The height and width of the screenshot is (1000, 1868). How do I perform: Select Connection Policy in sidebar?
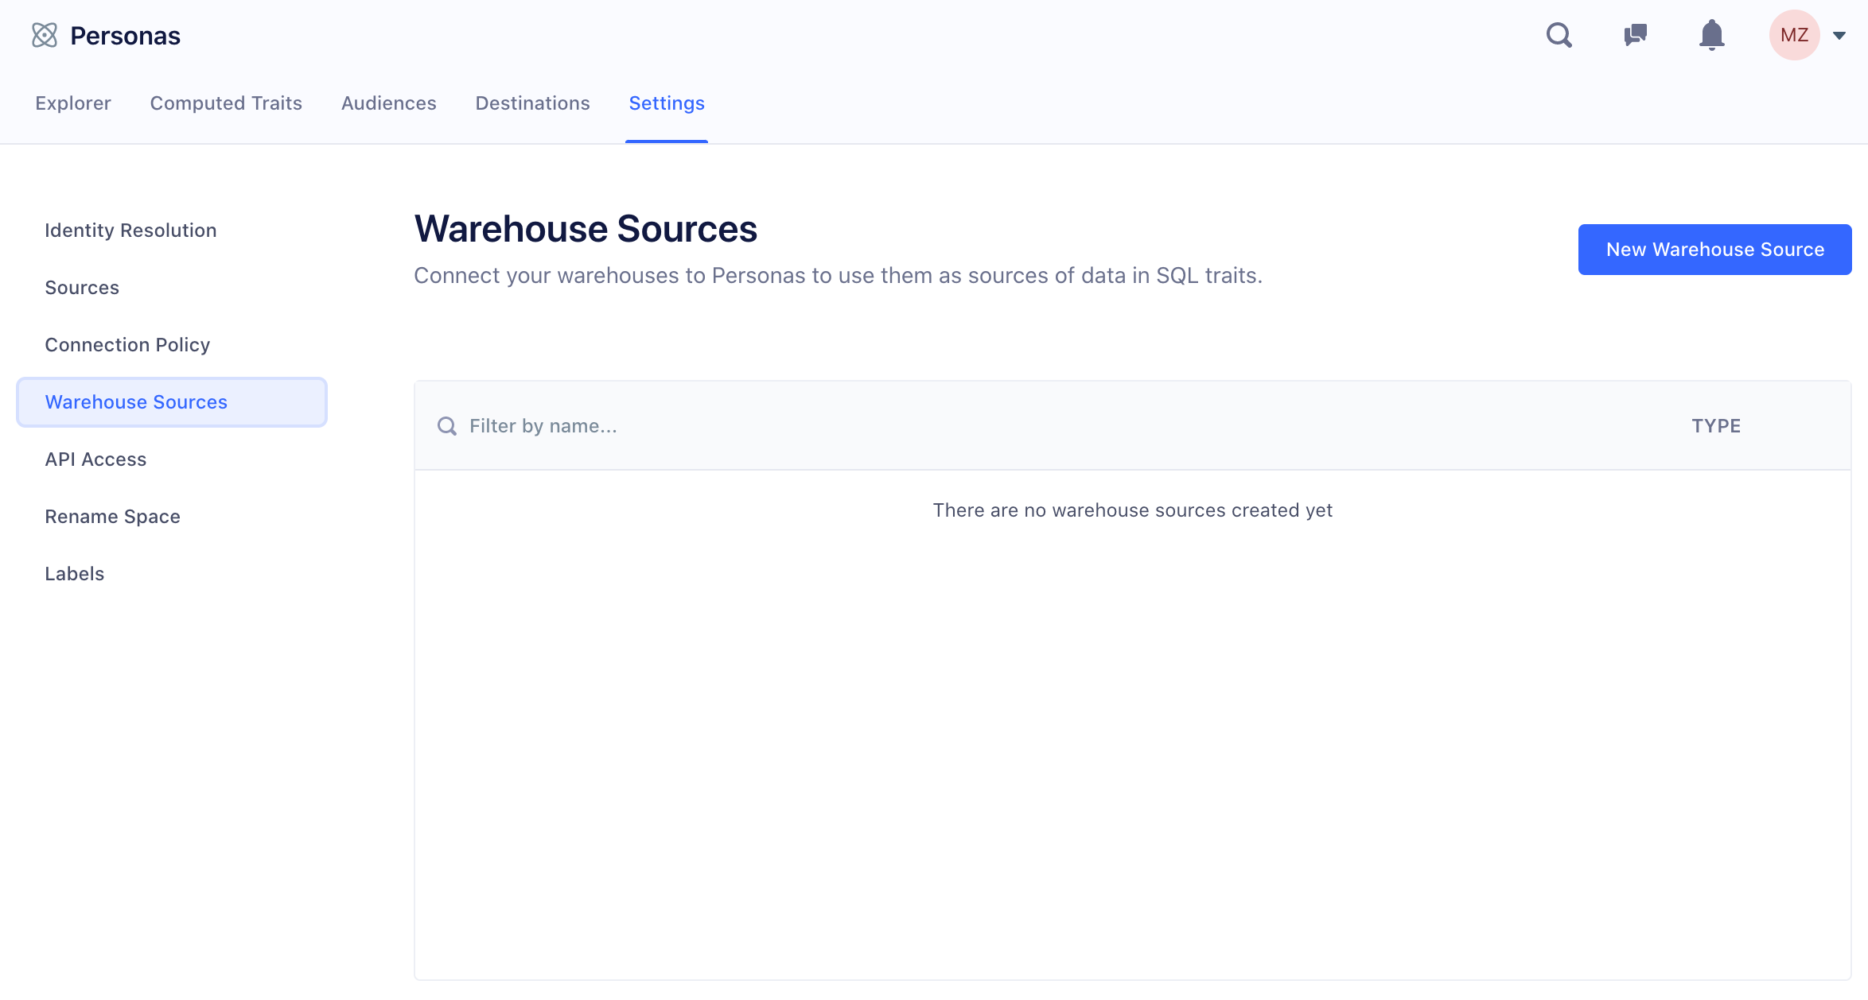[127, 345]
